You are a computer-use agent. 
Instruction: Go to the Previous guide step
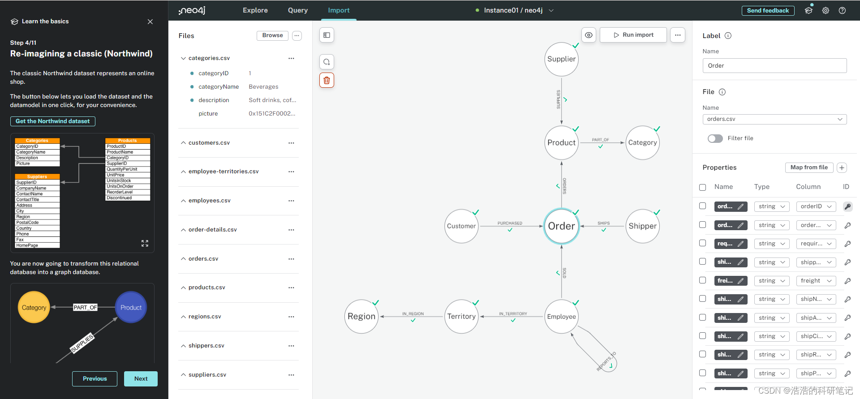click(x=95, y=379)
